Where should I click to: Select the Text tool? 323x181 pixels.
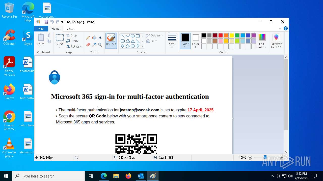[x=100, y=38]
